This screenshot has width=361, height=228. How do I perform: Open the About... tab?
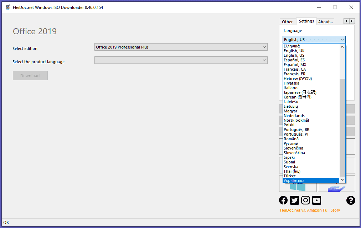[325, 22]
